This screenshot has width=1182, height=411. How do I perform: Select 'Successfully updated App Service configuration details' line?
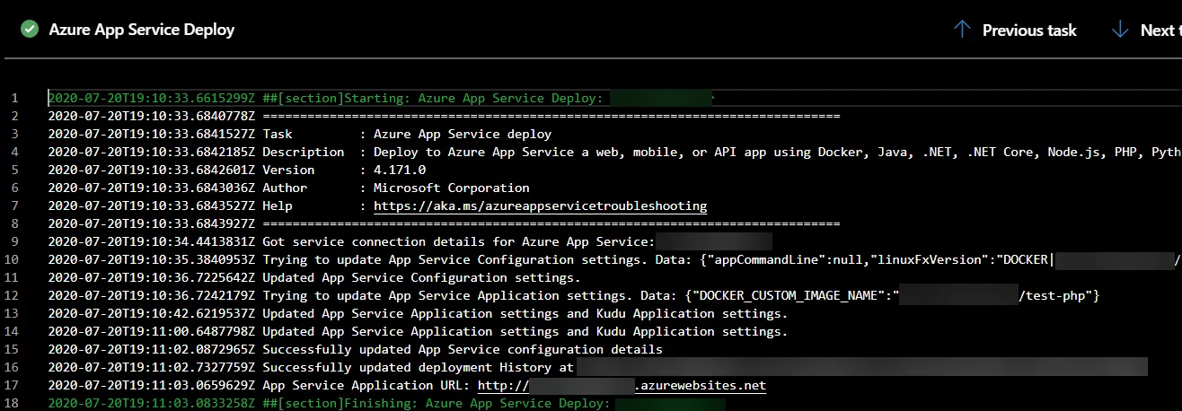point(355,349)
